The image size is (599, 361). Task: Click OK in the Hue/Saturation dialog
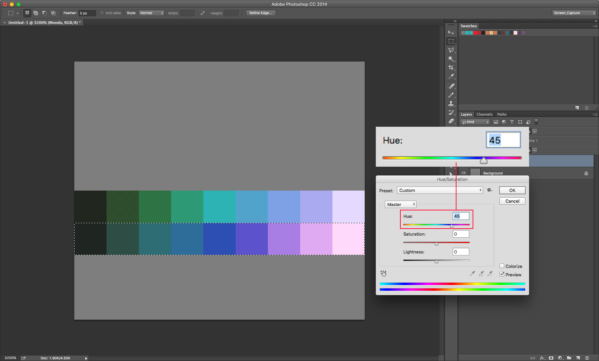(512, 190)
